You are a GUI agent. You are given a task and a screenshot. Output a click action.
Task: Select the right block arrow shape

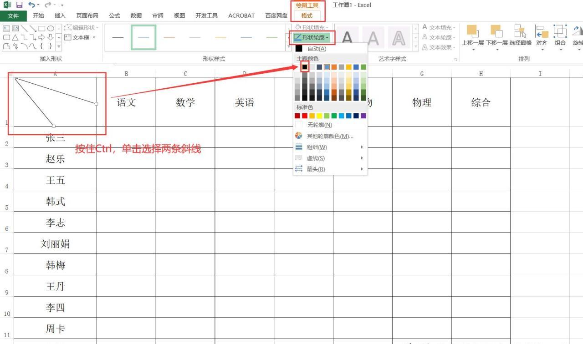42,37
